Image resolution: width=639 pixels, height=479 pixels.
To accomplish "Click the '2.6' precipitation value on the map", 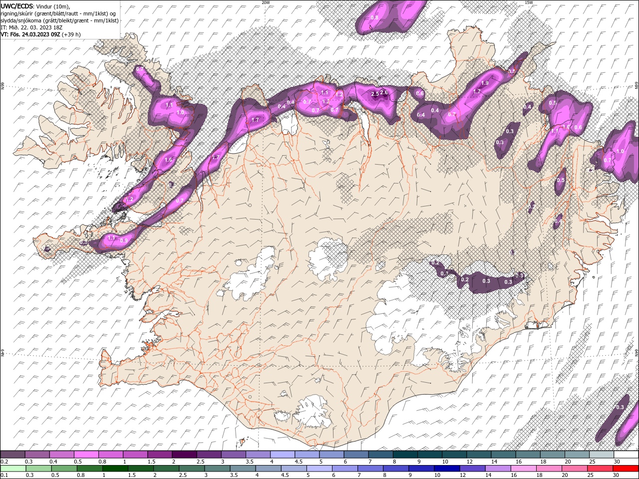I will (x=384, y=92).
